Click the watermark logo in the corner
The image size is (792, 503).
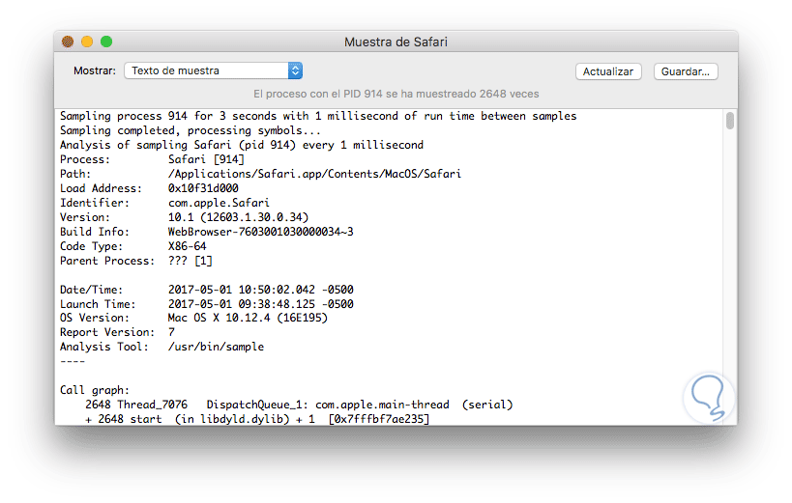pyautogui.click(x=708, y=397)
